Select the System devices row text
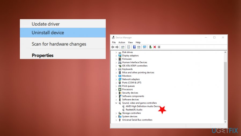This screenshot has width=241, height=136. coord(130,116)
